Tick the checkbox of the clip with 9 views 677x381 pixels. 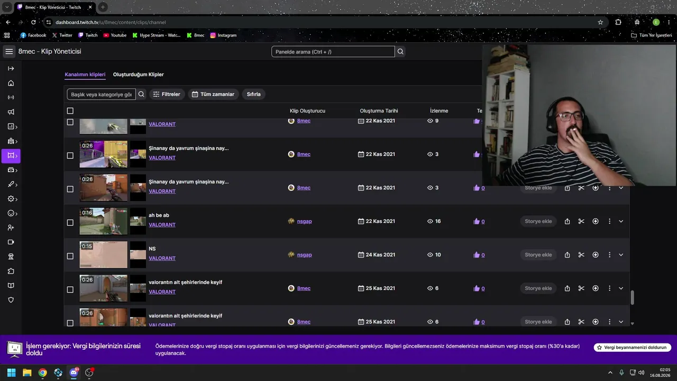click(x=70, y=122)
